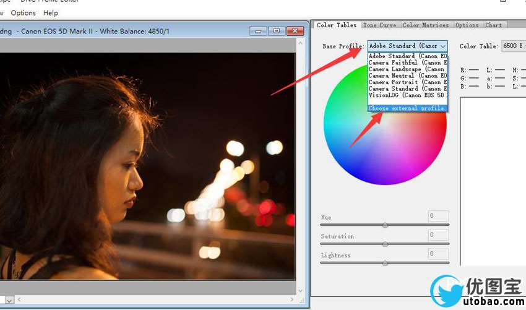Switch to the Chart tab
Viewport: 526px width, 310px height.
[494, 25]
